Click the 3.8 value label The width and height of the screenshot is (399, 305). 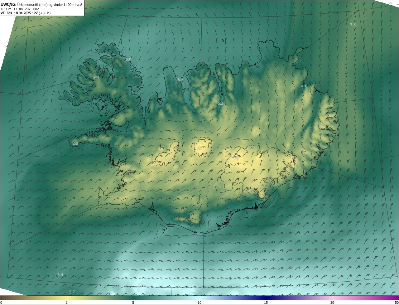(353, 25)
